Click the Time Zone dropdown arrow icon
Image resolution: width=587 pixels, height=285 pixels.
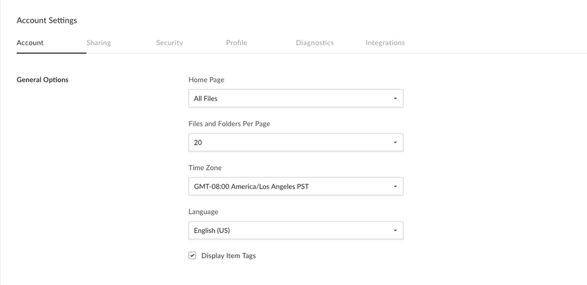(395, 186)
